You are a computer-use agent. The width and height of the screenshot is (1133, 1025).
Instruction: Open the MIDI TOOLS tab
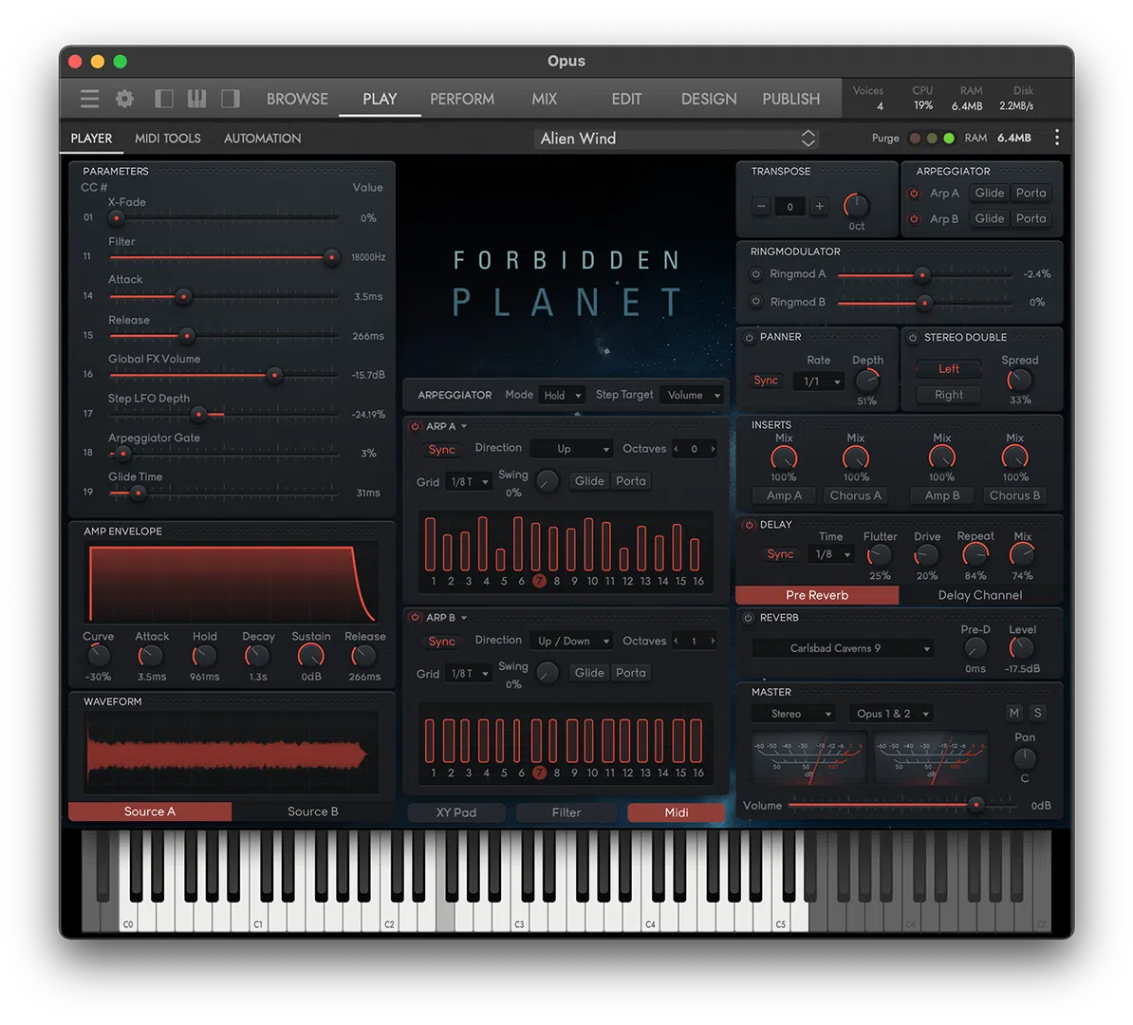[x=167, y=139]
